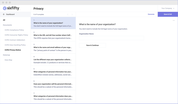
Task: Click 'What is the name of your organization?' heading in form
Action: tap(97, 24)
